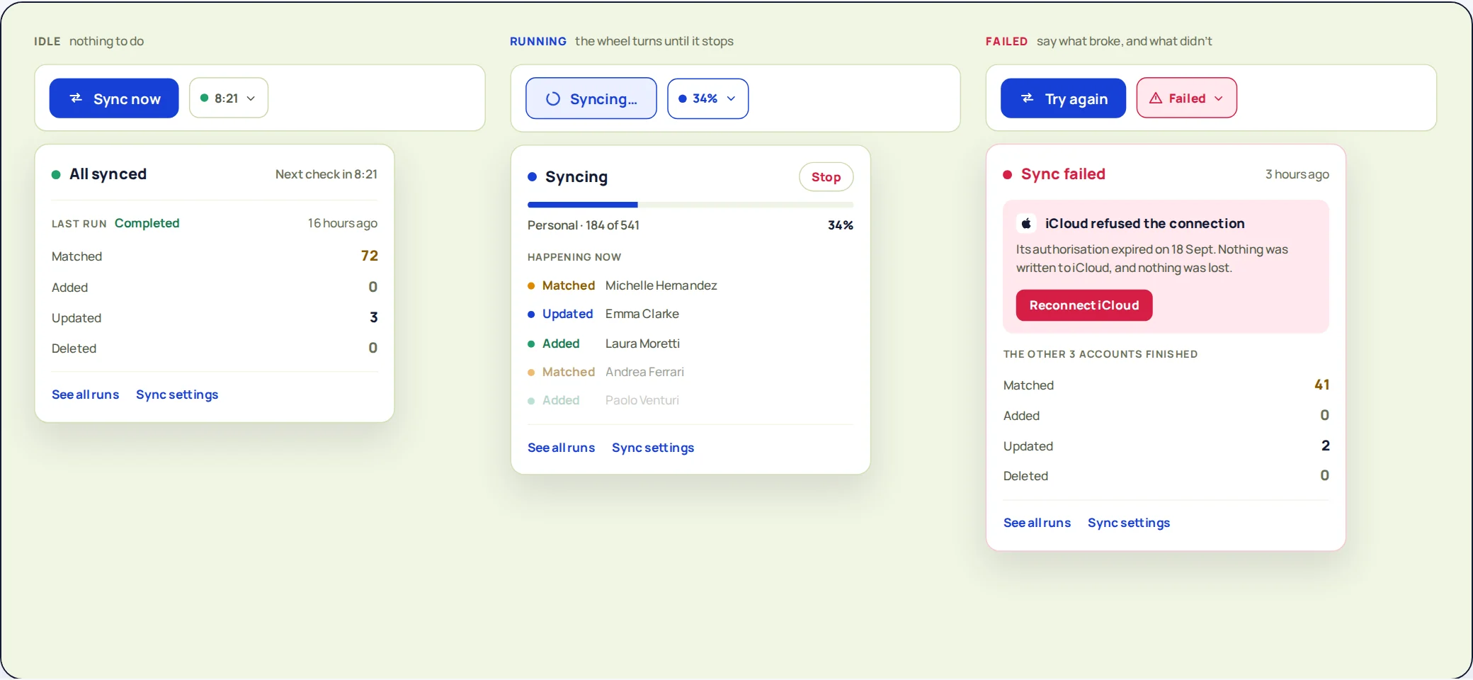Image resolution: width=1473 pixels, height=680 pixels.
Task: Click the arrows icon in Sync now
Action: [76, 98]
